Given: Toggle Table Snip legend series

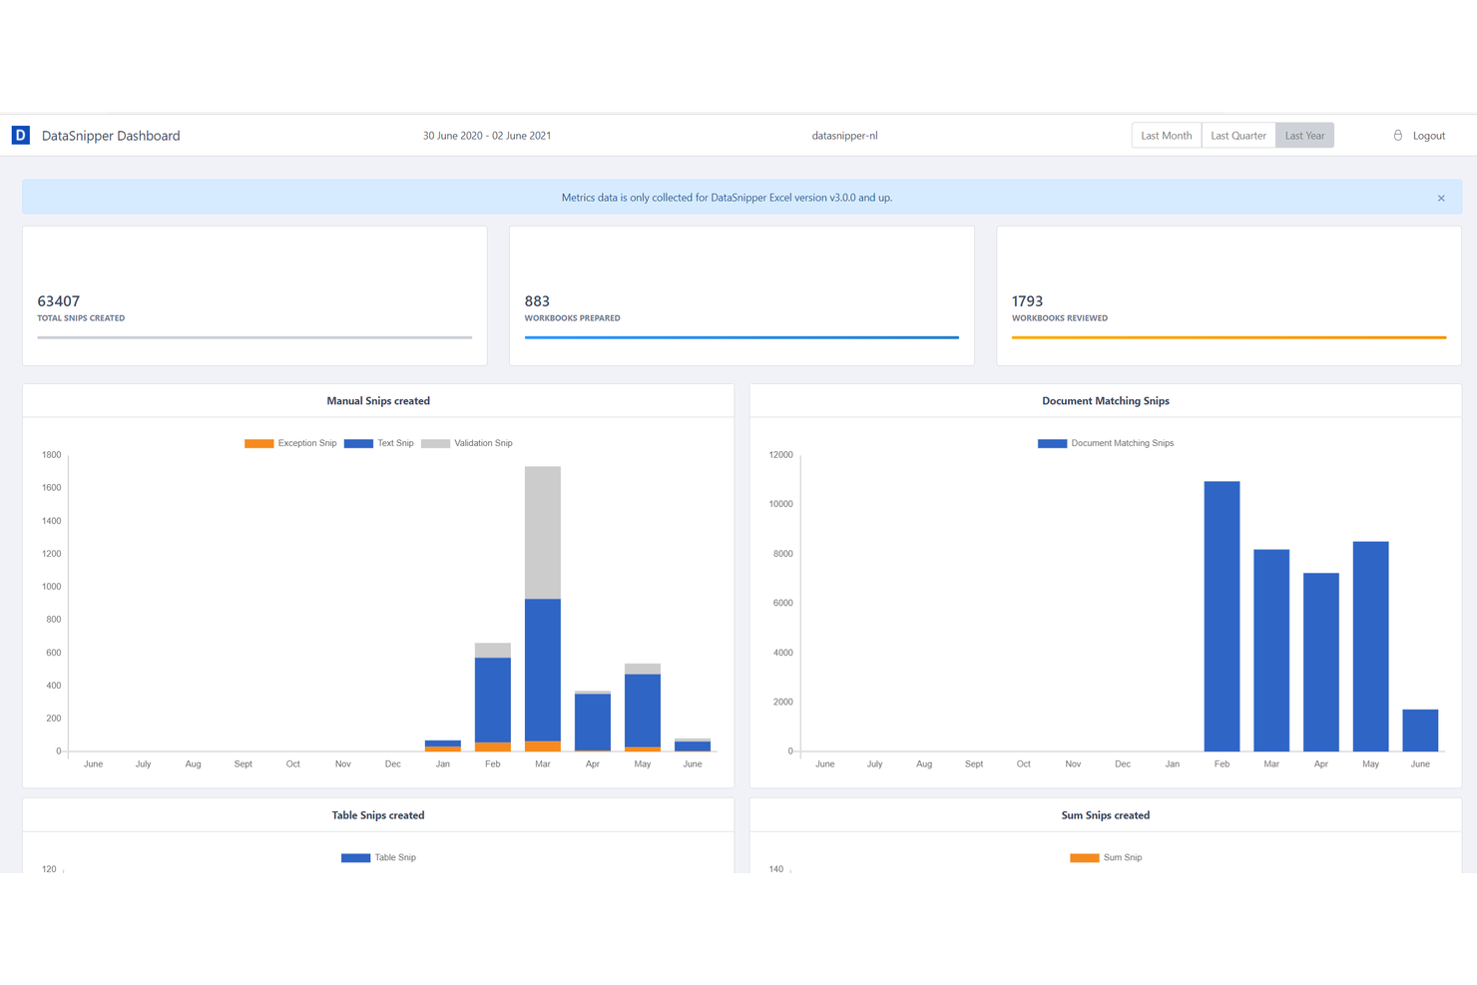Looking at the screenshot, I should tap(378, 857).
